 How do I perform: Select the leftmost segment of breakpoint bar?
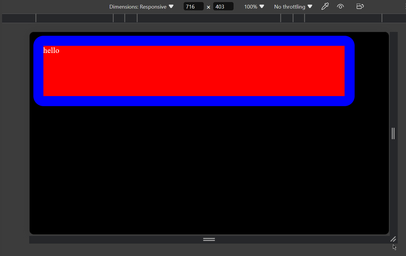pyautogui.click(x=19, y=18)
